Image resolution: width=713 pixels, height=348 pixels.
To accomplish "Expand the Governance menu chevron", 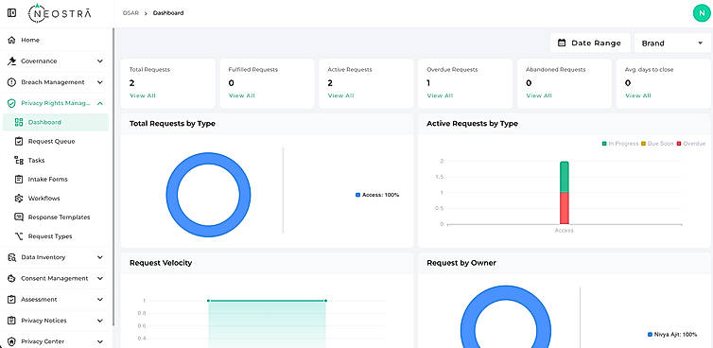I will click(x=100, y=61).
